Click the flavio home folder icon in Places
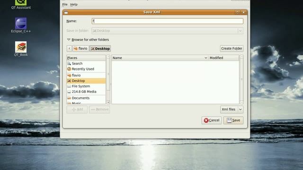Screen dimensions: 303x170 (69, 75)
